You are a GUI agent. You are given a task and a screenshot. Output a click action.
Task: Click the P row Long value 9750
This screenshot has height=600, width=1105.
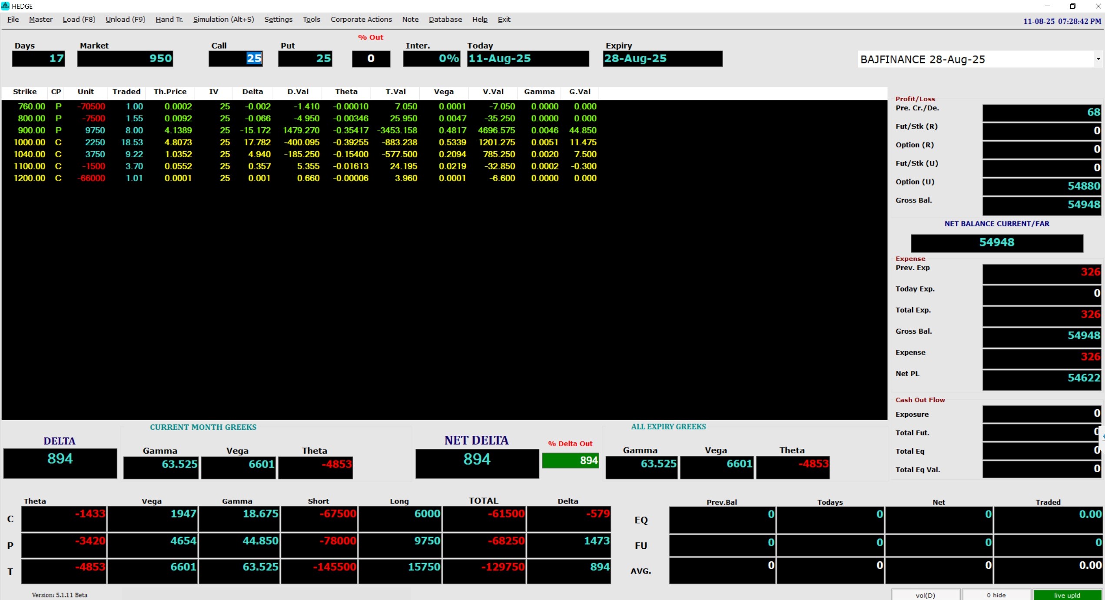click(x=400, y=545)
